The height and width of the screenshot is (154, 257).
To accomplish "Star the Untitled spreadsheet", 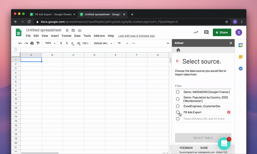I will 67,30.
